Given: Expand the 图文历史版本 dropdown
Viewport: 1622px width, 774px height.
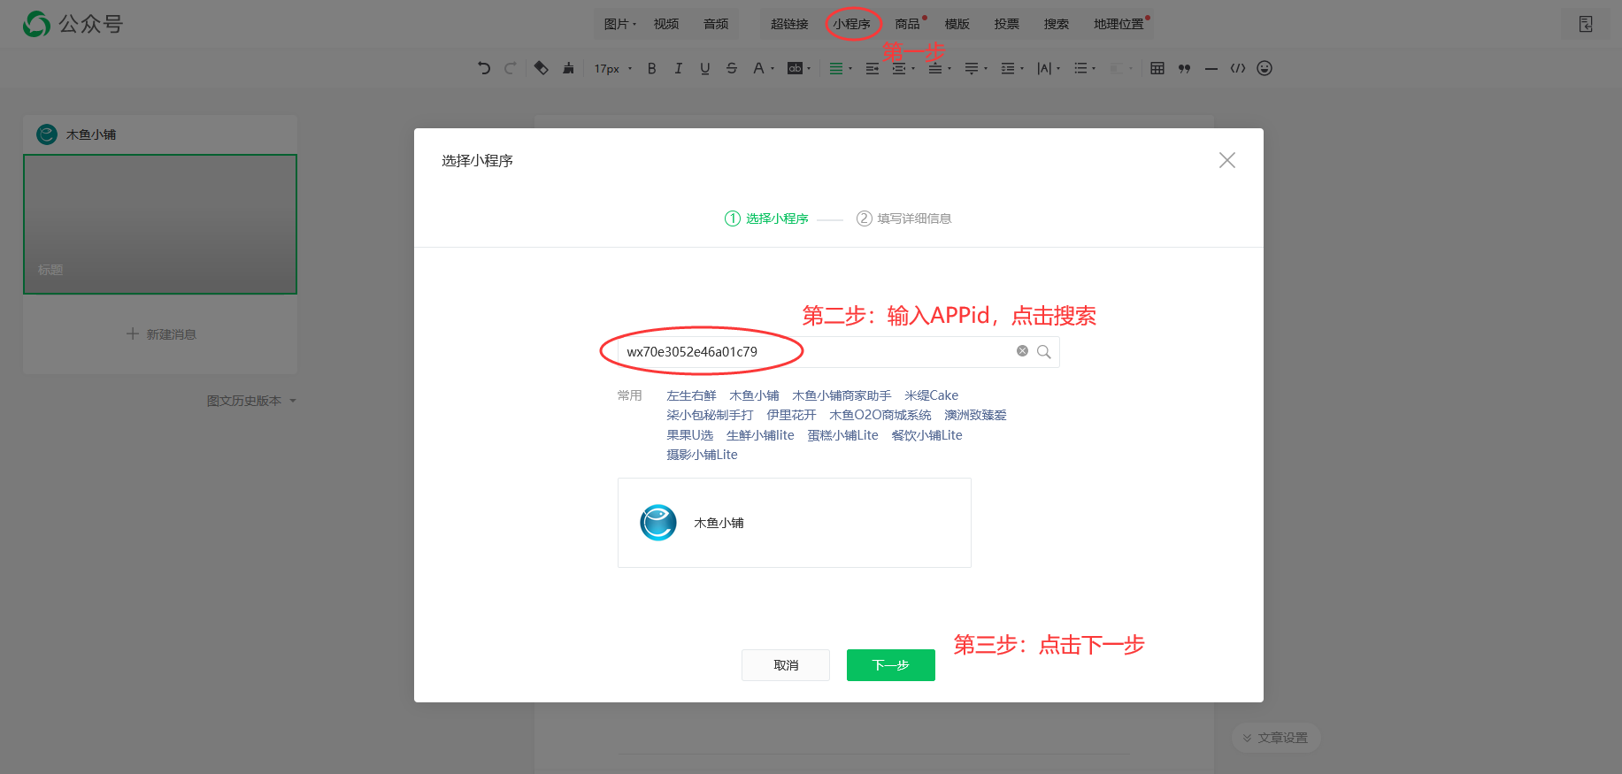Looking at the screenshot, I should pos(251,401).
